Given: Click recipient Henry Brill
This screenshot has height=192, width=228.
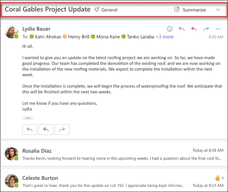Looking at the screenshot, I should pyautogui.click(x=79, y=37).
